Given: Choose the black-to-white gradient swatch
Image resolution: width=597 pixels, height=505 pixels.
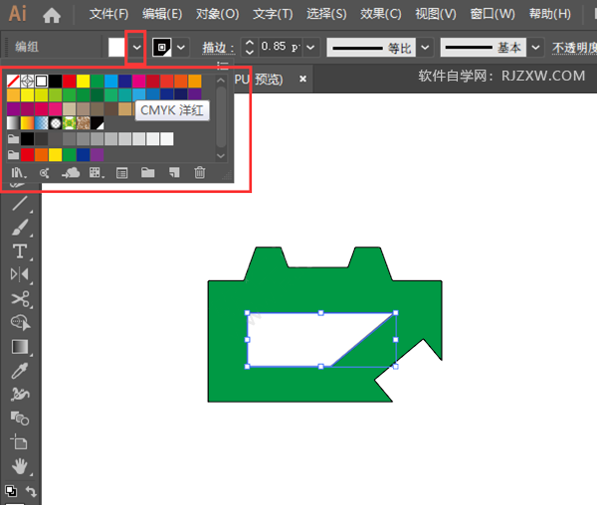Looking at the screenshot, I should [13, 123].
